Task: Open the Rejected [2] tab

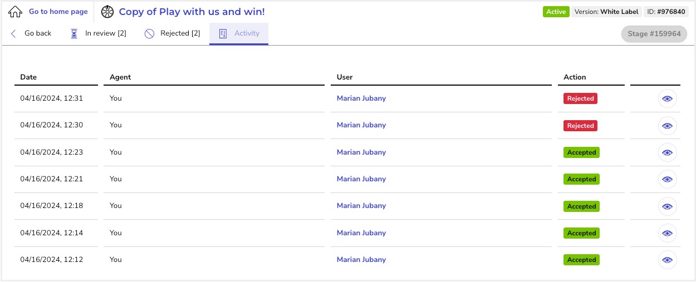Action: 172,33
